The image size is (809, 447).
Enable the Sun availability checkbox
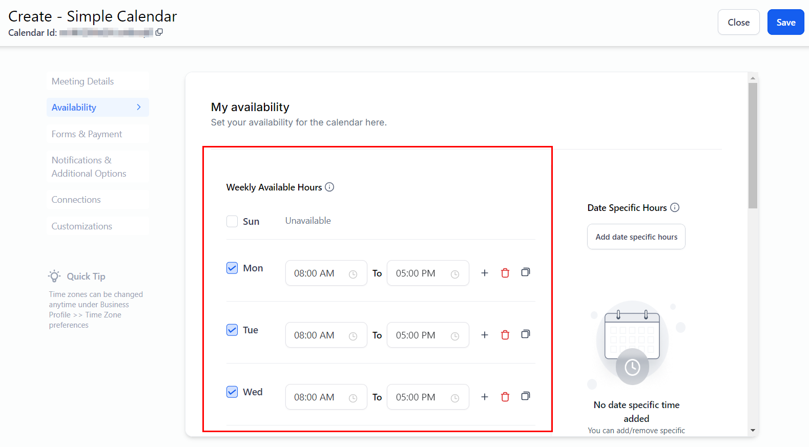coord(232,221)
